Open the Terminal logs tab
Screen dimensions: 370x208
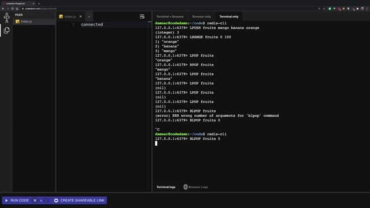click(x=166, y=187)
